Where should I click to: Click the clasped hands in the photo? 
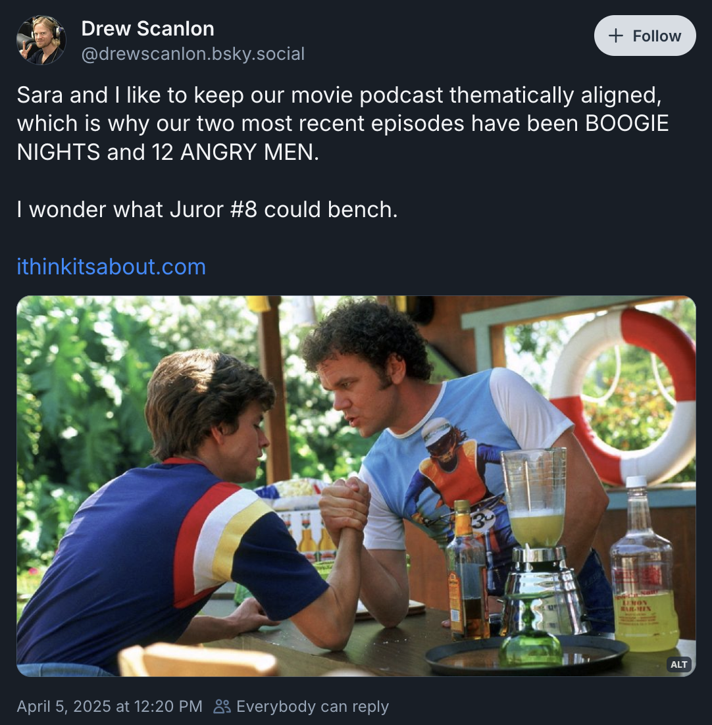[x=344, y=505]
